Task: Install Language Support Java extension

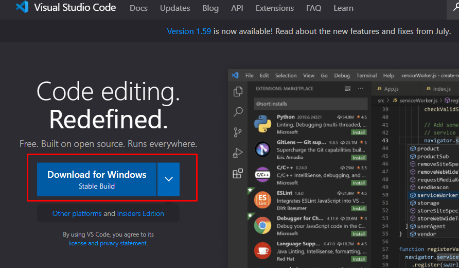Action: coord(359,259)
